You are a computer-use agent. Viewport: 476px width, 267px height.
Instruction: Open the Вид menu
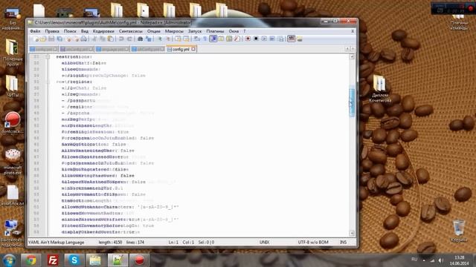pos(85,31)
